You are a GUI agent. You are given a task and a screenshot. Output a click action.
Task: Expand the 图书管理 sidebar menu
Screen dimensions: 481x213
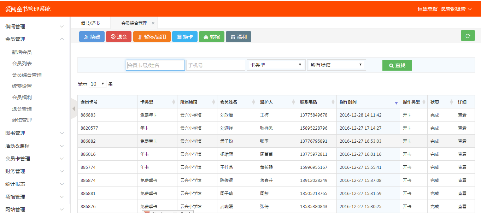(x=35, y=133)
